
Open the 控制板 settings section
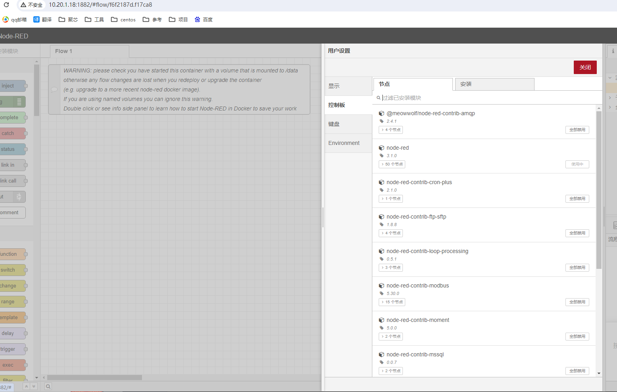click(348, 105)
